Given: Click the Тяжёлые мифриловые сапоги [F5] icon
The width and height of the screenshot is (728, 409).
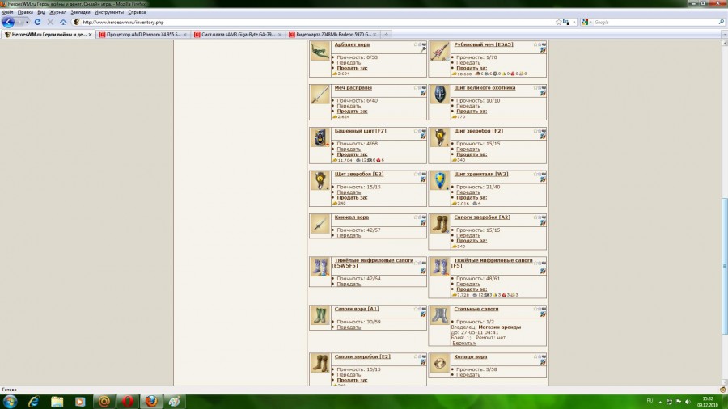Looking at the screenshot, I should click(x=440, y=267).
